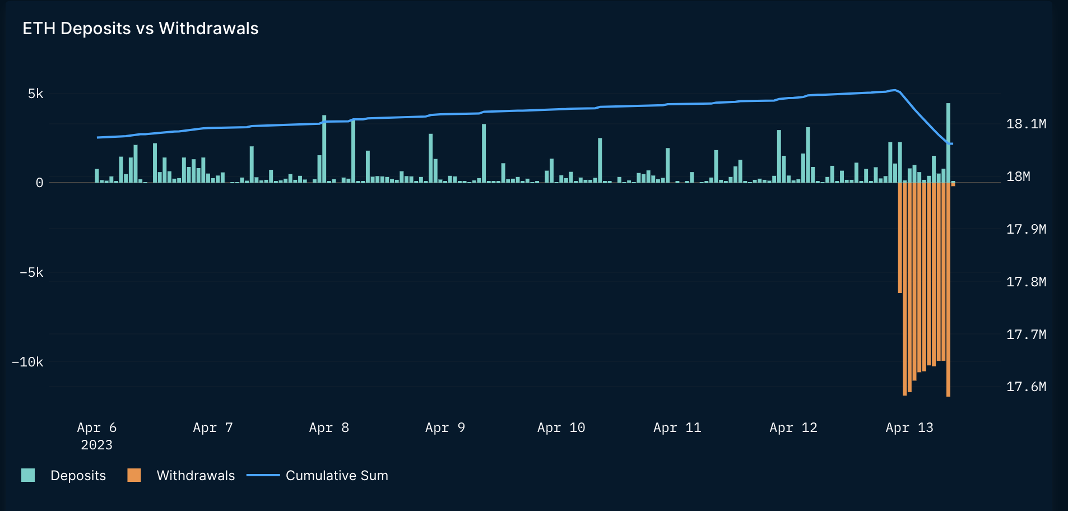1068x511 pixels.
Task: Click the Apr 12 axis label
Action: 793,428
